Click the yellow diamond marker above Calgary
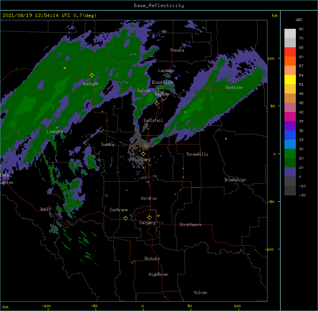The width and height of the screenshot is (318, 311). tap(149, 218)
